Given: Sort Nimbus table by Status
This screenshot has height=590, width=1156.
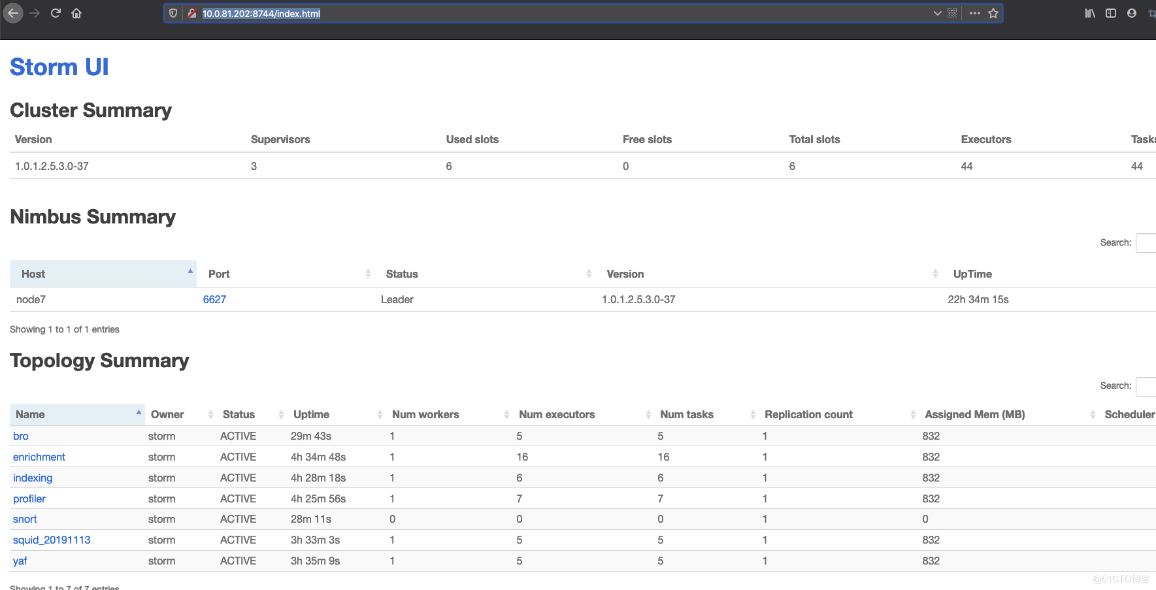Looking at the screenshot, I should (485, 274).
